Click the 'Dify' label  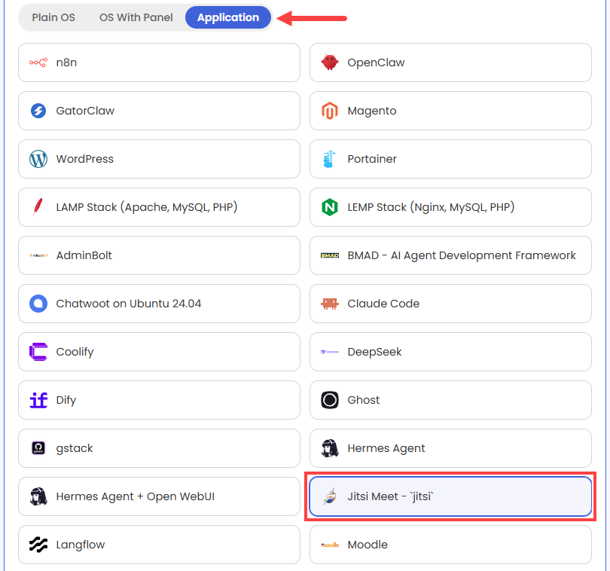pyautogui.click(x=66, y=400)
